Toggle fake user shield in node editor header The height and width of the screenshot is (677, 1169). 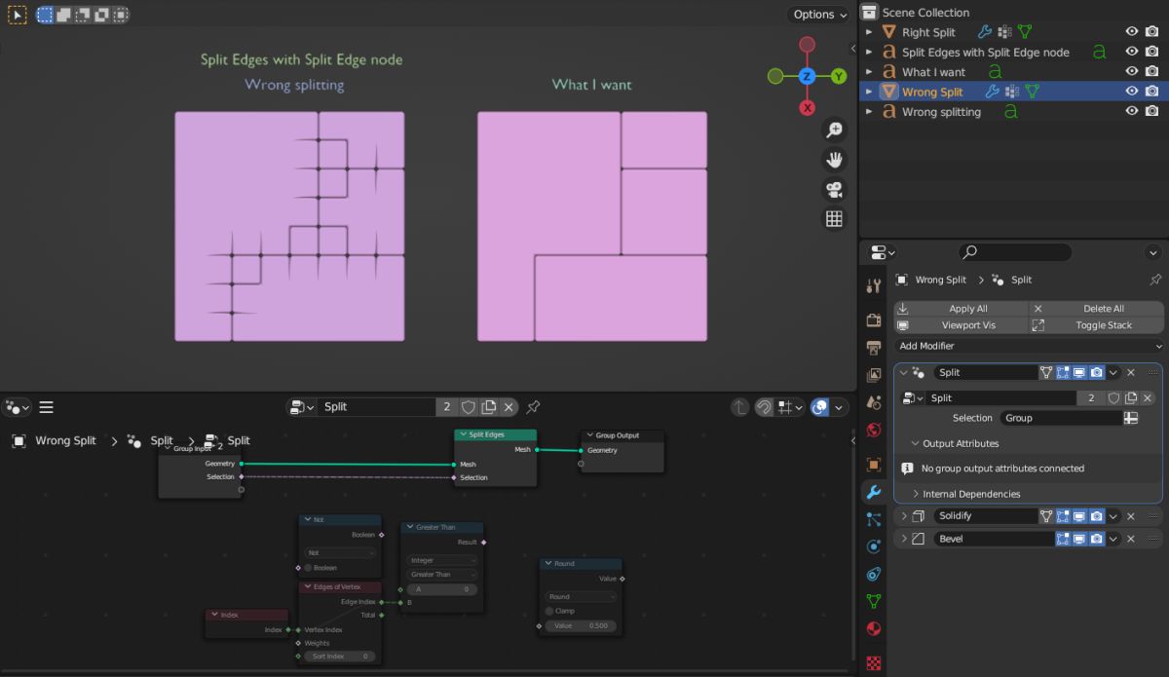[x=469, y=407]
